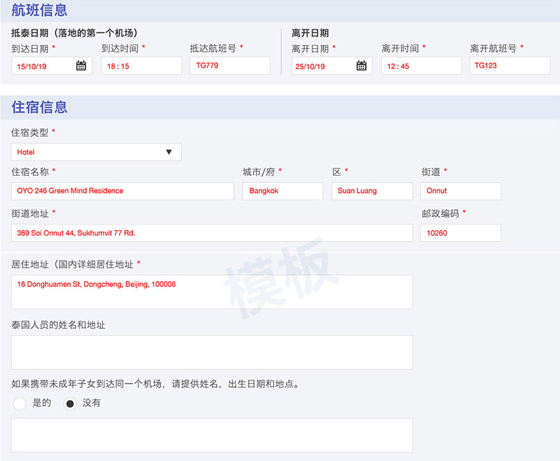Viewport: 560px width, 461px height.
Task: Click the bold 离开日期 group heading
Action: pos(310,33)
